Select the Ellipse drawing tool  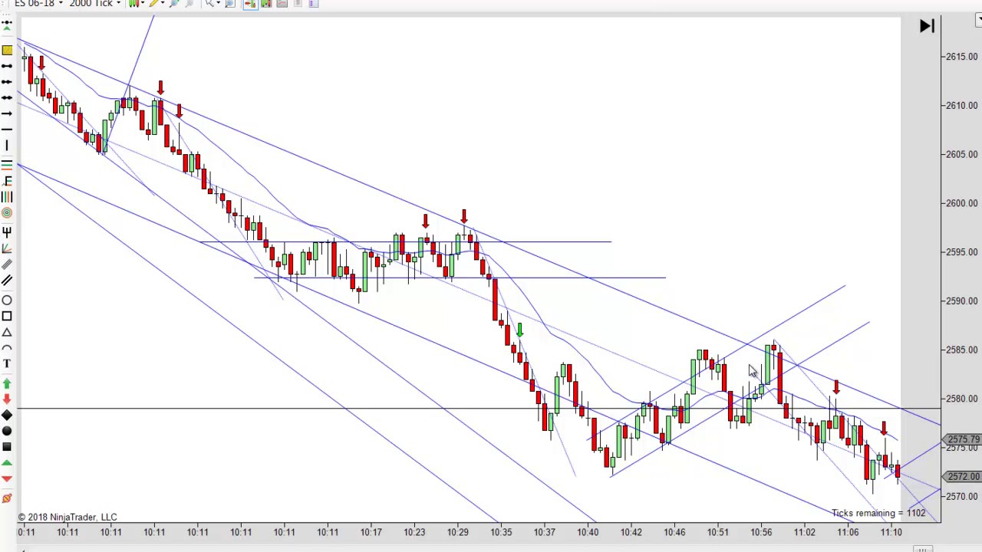pos(7,300)
